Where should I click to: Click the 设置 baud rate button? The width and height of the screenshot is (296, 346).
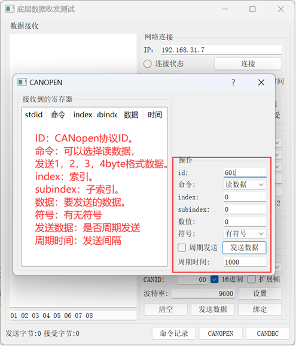click(260, 293)
